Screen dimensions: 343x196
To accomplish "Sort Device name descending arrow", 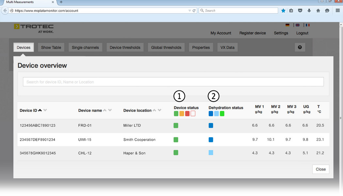I will tap(110, 110).
